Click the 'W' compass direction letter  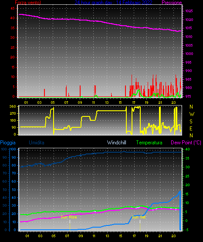click(x=192, y=114)
